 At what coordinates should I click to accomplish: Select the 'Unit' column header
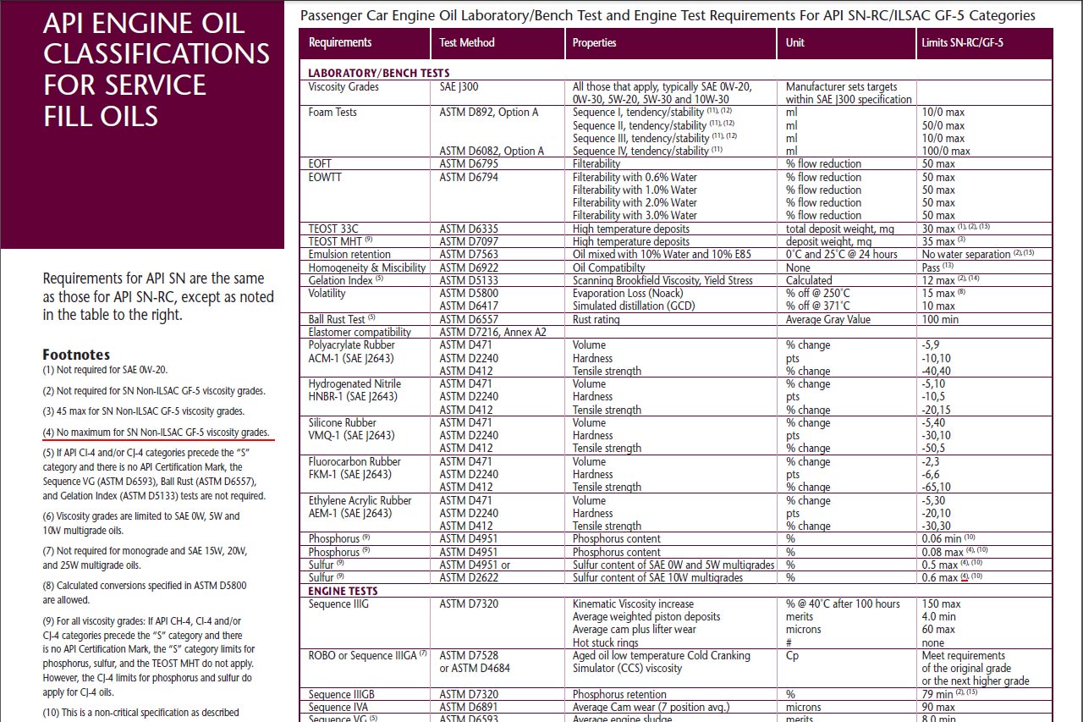(x=795, y=42)
